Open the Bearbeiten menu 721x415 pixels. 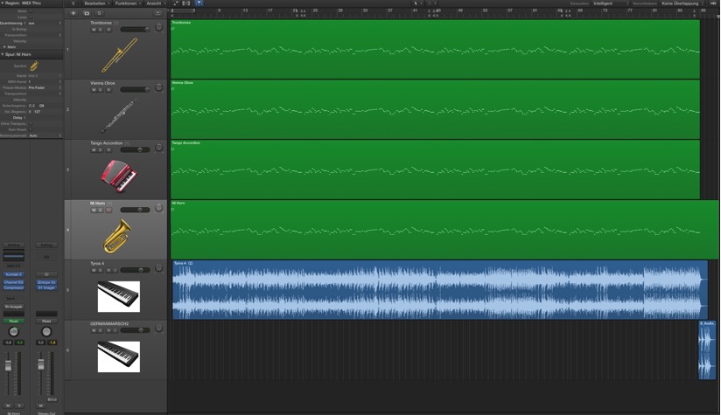(96, 3)
